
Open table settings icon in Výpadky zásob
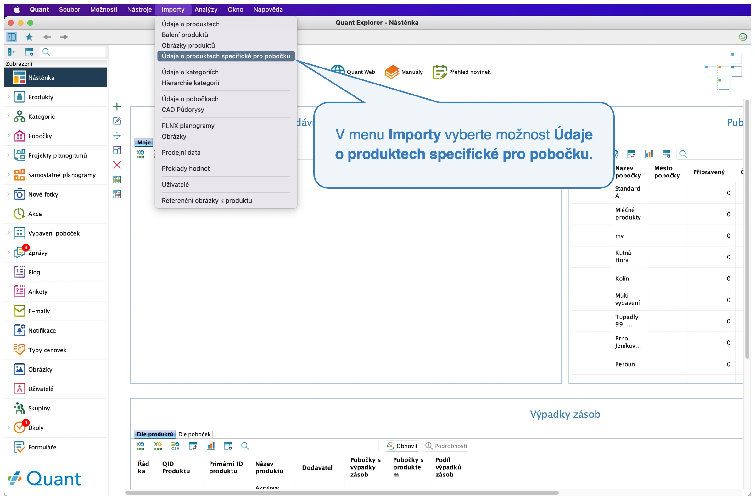pyautogui.click(x=228, y=446)
